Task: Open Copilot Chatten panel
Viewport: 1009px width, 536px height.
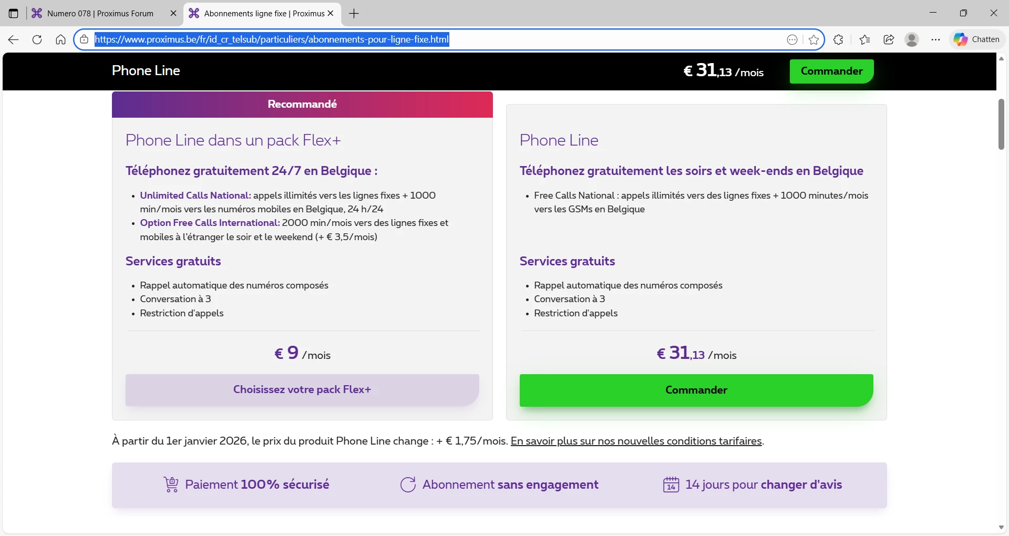Action: click(977, 39)
